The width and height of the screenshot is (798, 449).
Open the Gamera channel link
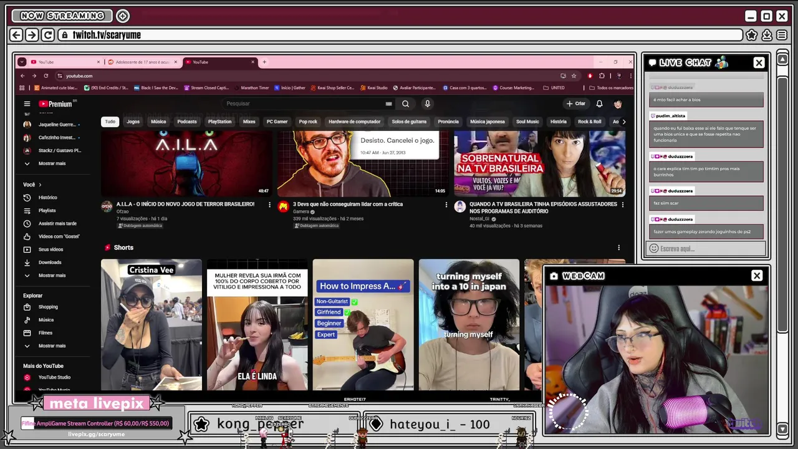click(302, 211)
